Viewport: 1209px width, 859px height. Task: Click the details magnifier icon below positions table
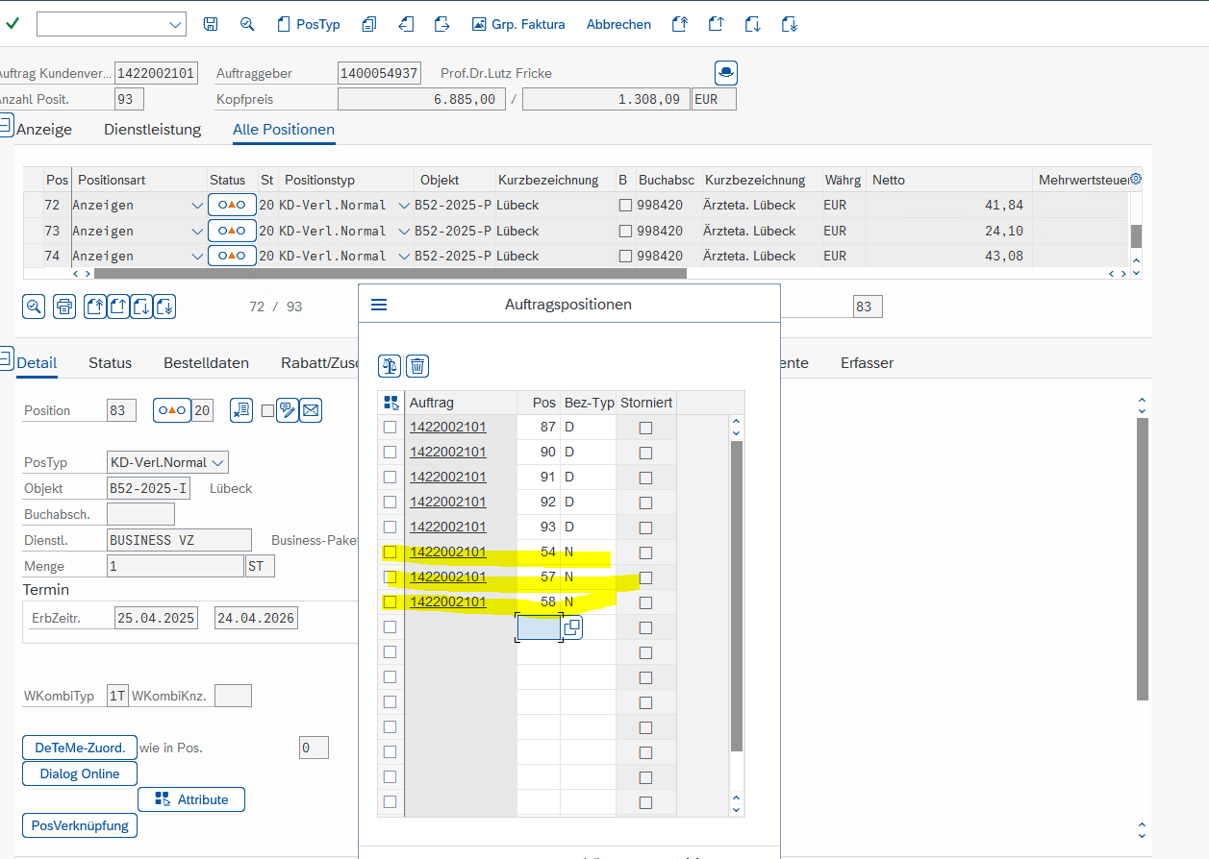click(34, 307)
